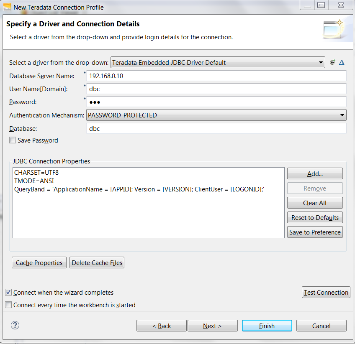Enable Connect every time workbench is started
The image size is (355, 344).
click(8, 305)
